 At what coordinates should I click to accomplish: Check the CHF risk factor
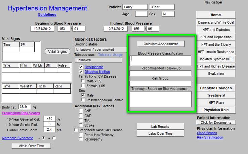pyautogui.click(x=81, y=111)
